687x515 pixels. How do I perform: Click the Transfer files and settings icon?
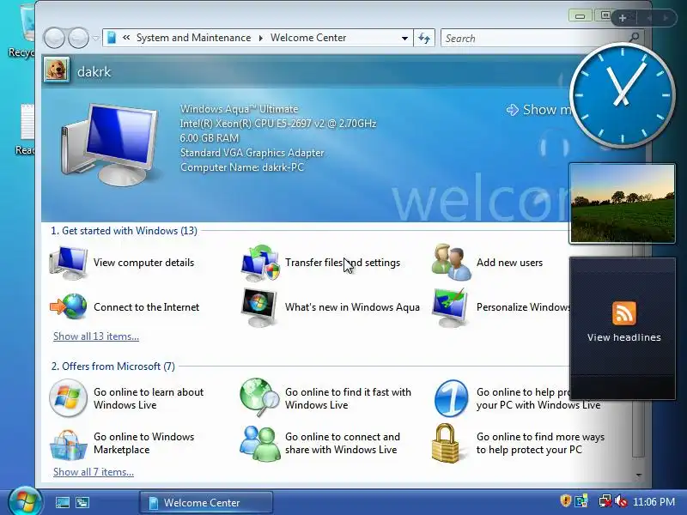click(x=260, y=263)
